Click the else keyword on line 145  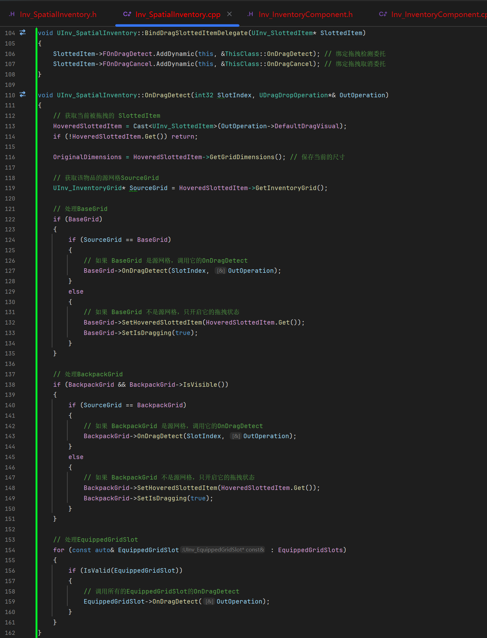pyautogui.click(x=76, y=457)
